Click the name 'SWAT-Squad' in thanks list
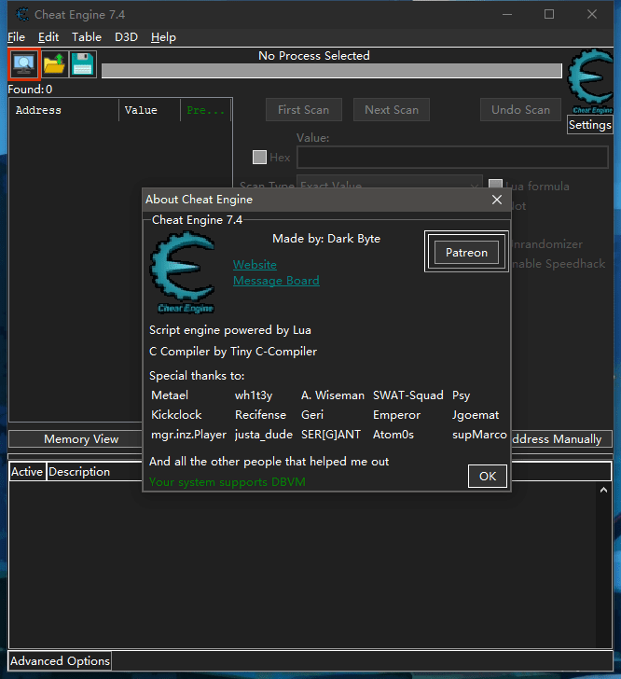The height and width of the screenshot is (679, 621). click(407, 395)
